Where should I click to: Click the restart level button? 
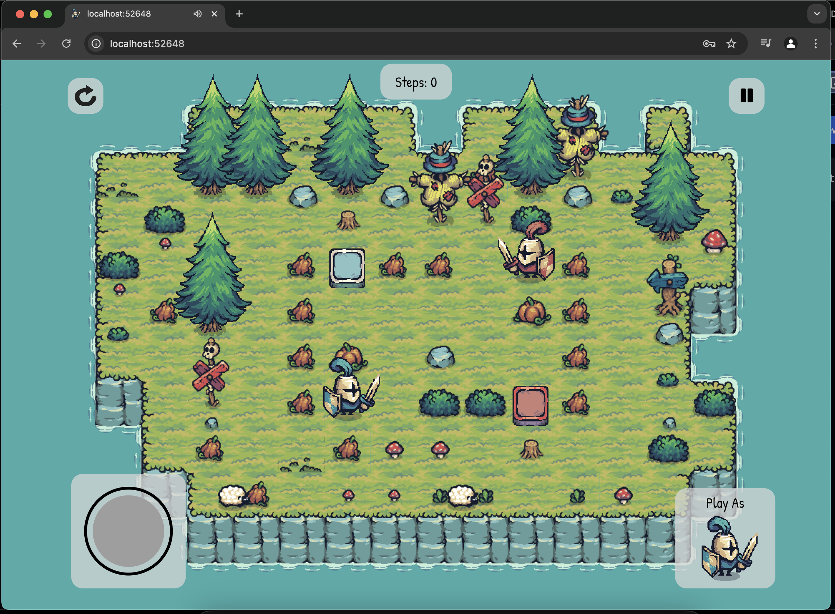point(85,96)
